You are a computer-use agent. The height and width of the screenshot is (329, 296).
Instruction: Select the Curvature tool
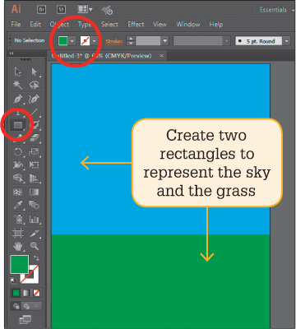tap(34, 99)
